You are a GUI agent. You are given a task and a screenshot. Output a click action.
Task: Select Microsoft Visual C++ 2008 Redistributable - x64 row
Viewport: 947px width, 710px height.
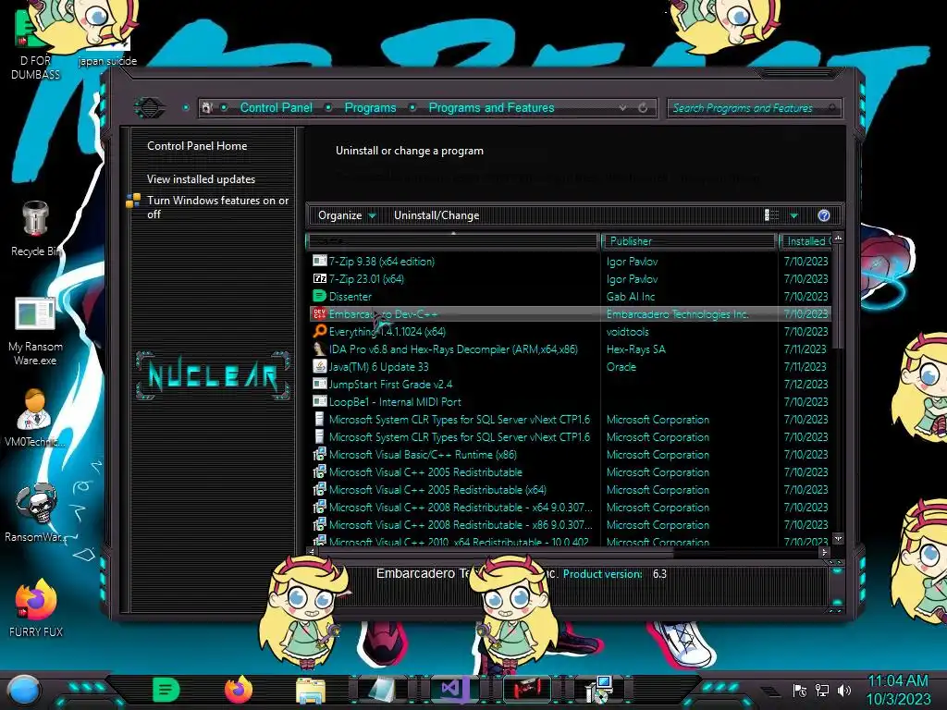pos(570,508)
